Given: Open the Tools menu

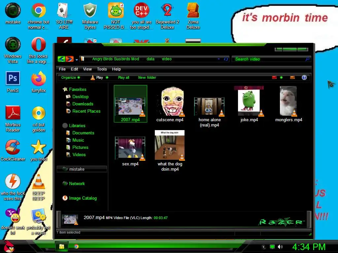Looking at the screenshot, I should [102, 69].
